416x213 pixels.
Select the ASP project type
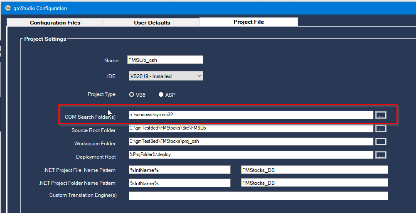click(x=161, y=95)
